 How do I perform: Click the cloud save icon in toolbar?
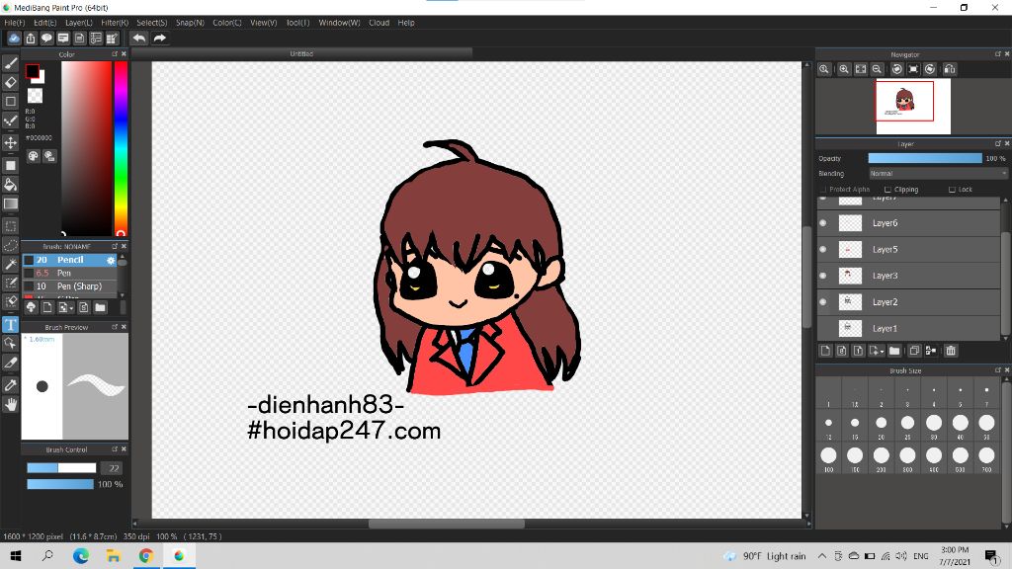(14, 39)
